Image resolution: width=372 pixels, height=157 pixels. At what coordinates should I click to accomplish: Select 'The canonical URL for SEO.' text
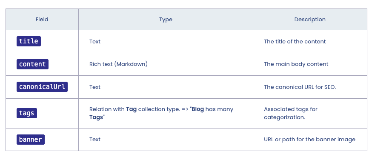[x=300, y=87]
